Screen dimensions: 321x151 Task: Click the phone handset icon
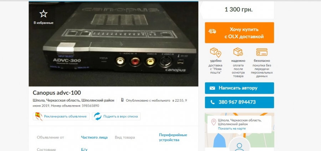pyautogui.click(x=213, y=102)
